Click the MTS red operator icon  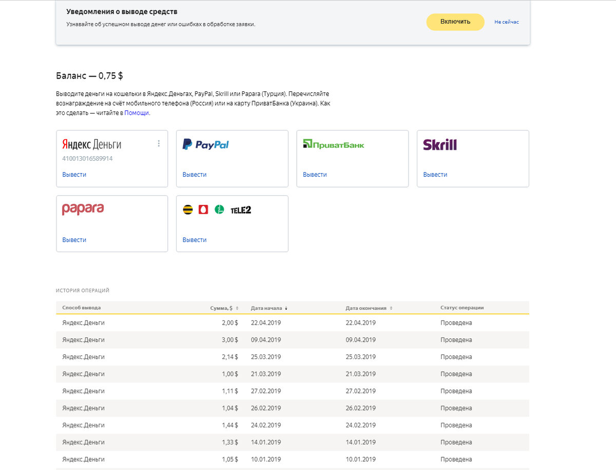(203, 210)
